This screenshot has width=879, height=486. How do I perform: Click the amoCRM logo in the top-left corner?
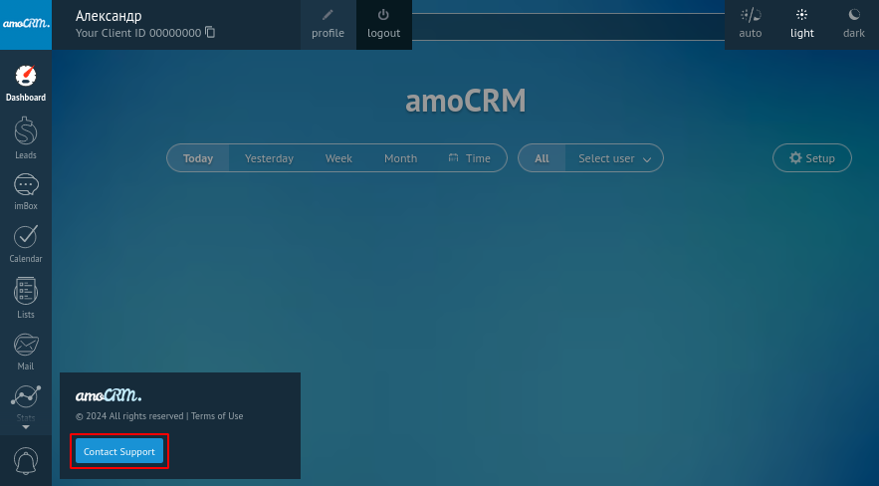tap(26, 25)
